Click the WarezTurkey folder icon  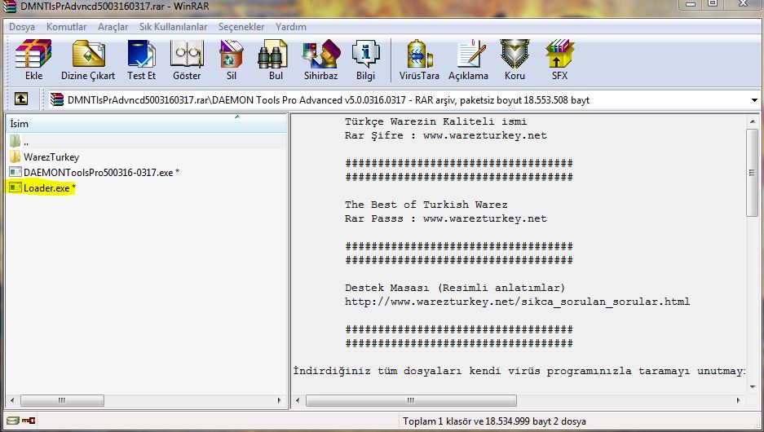pyautogui.click(x=15, y=156)
